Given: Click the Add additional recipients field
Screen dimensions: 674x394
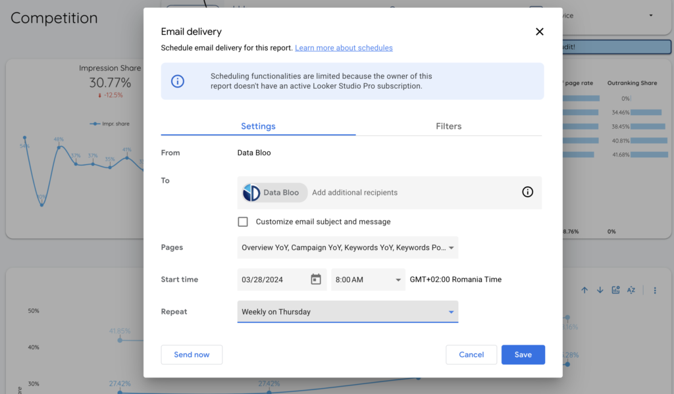Looking at the screenshot, I should [x=355, y=192].
